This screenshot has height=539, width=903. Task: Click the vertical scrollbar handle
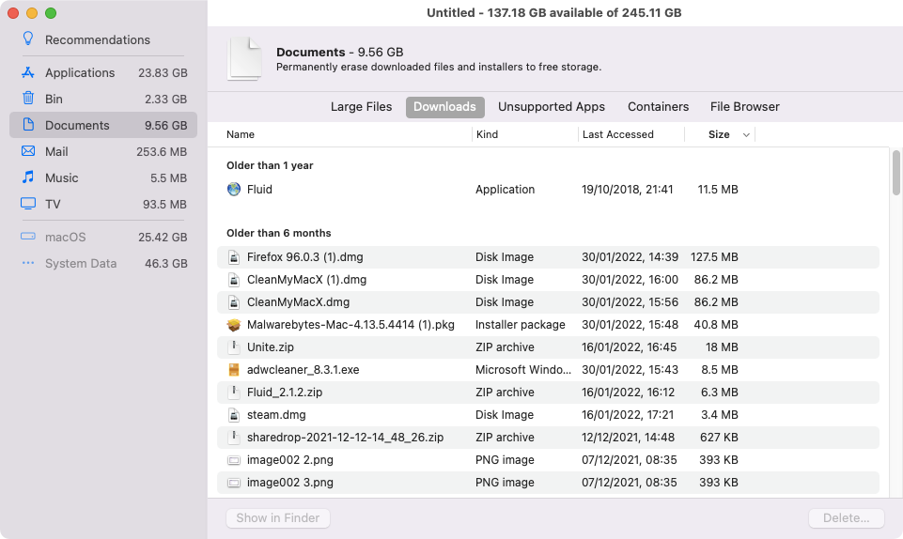896,173
